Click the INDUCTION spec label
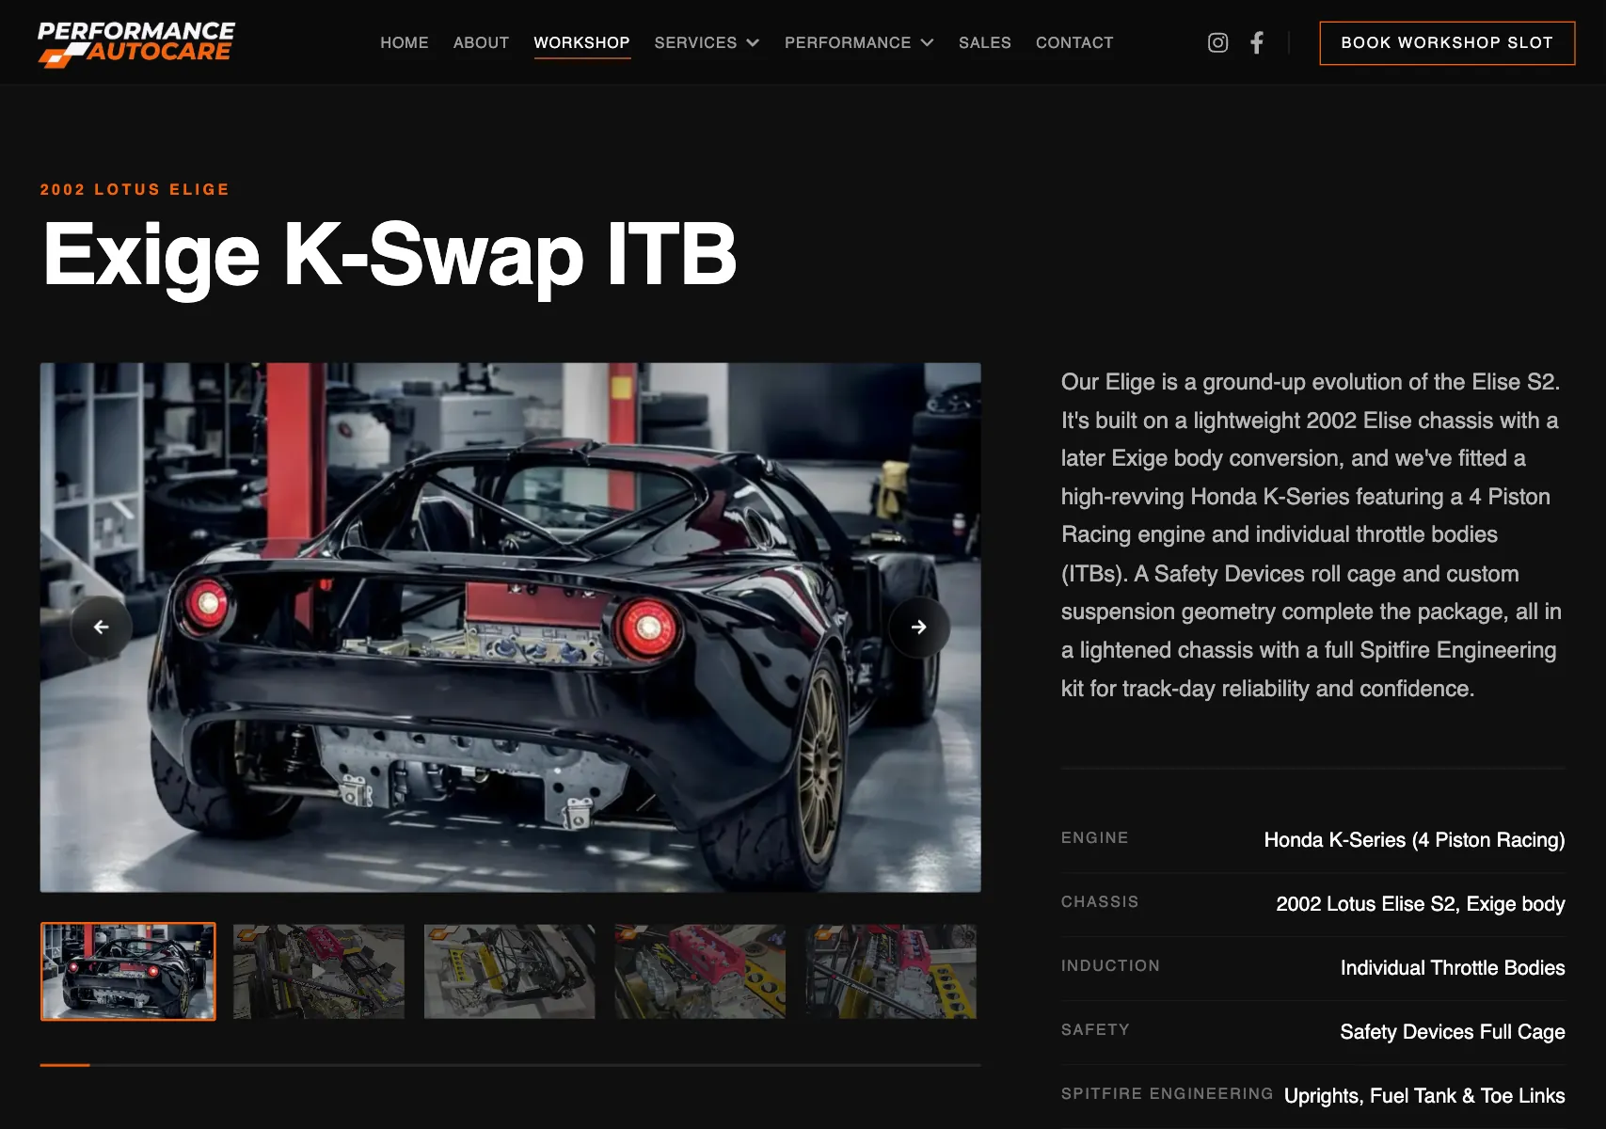This screenshot has height=1129, width=1606. (x=1110, y=966)
